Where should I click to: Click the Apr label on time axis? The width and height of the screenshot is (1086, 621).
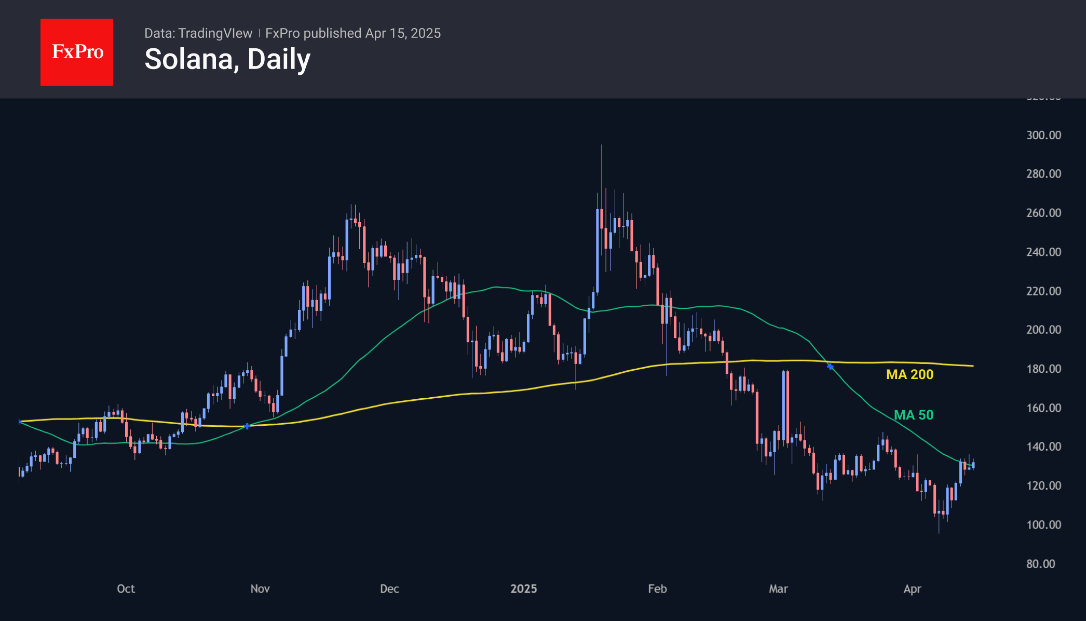click(912, 589)
